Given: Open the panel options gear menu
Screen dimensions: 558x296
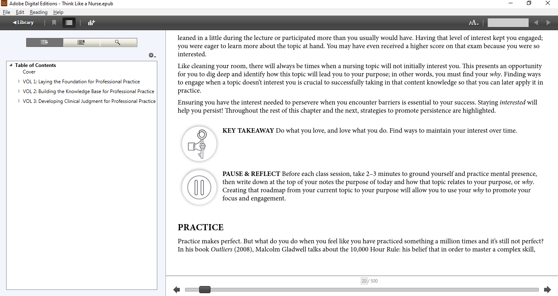Looking at the screenshot, I should coord(152,55).
